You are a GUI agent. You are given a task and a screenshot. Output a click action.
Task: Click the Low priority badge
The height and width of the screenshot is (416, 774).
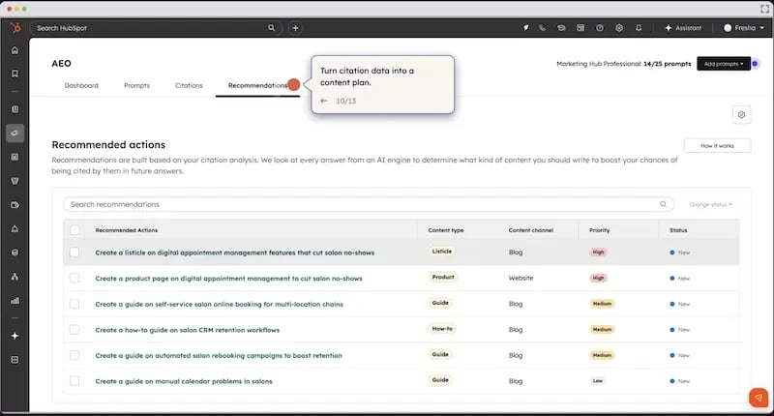tap(598, 381)
